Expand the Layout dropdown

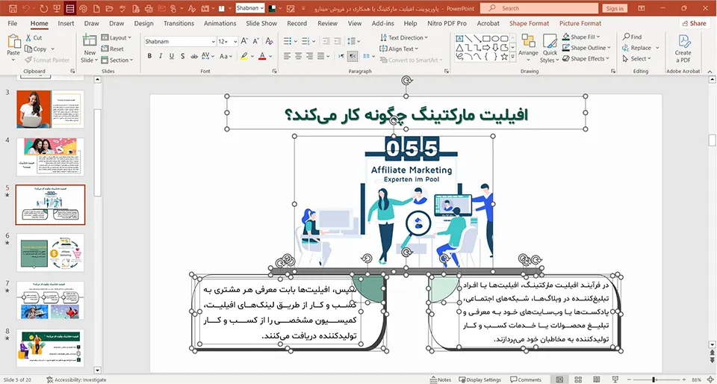coord(117,37)
